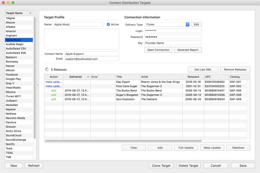Viewport: 260px width, 173px height.
Task: Click the Error column header
Action: click(x=103, y=77)
